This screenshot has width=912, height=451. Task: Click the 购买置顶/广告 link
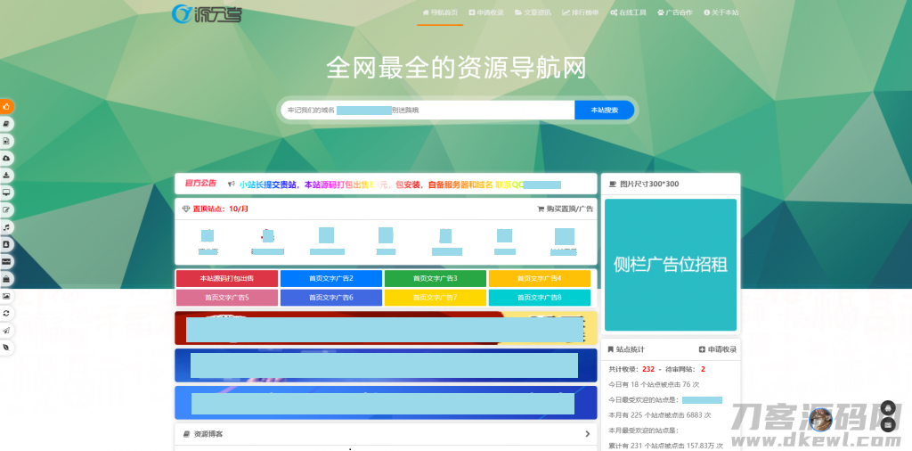pos(565,209)
